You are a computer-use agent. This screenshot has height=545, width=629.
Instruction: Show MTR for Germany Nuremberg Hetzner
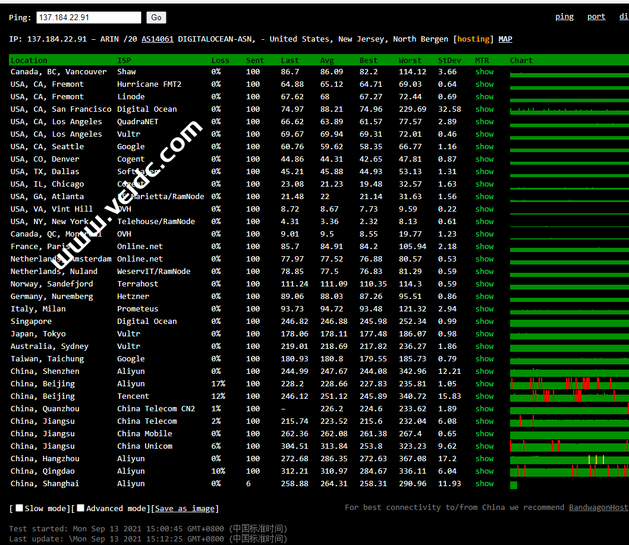[x=484, y=297]
